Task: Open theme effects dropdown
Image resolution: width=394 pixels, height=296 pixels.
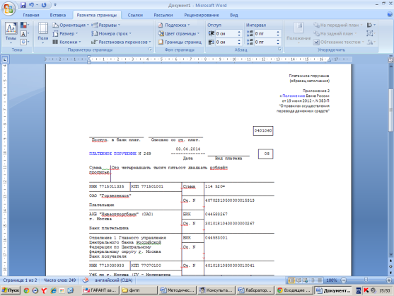Action: click(x=25, y=42)
